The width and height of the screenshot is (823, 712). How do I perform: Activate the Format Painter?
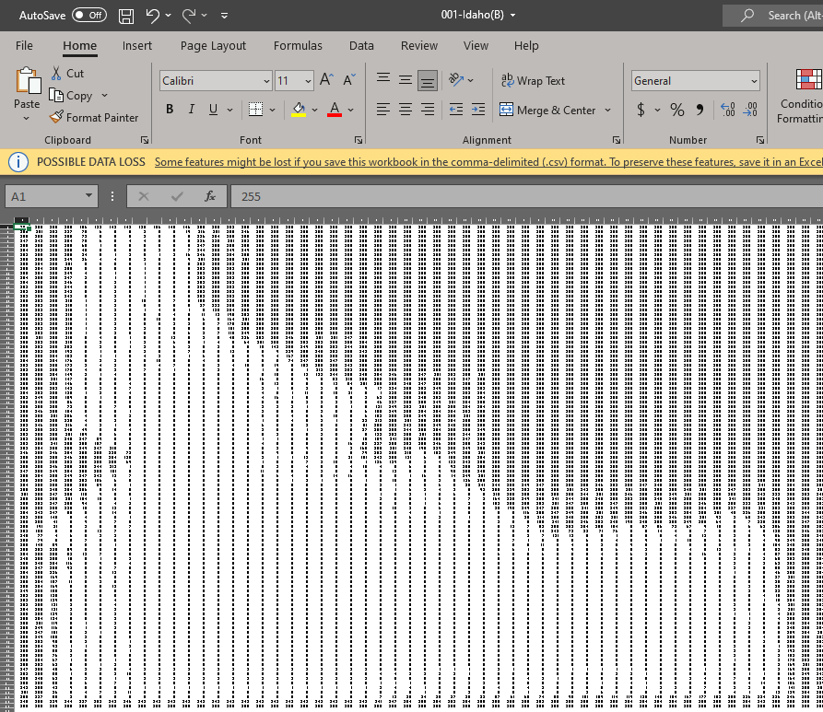click(x=94, y=118)
